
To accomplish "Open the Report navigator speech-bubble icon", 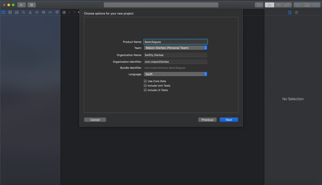I will click(57, 12).
